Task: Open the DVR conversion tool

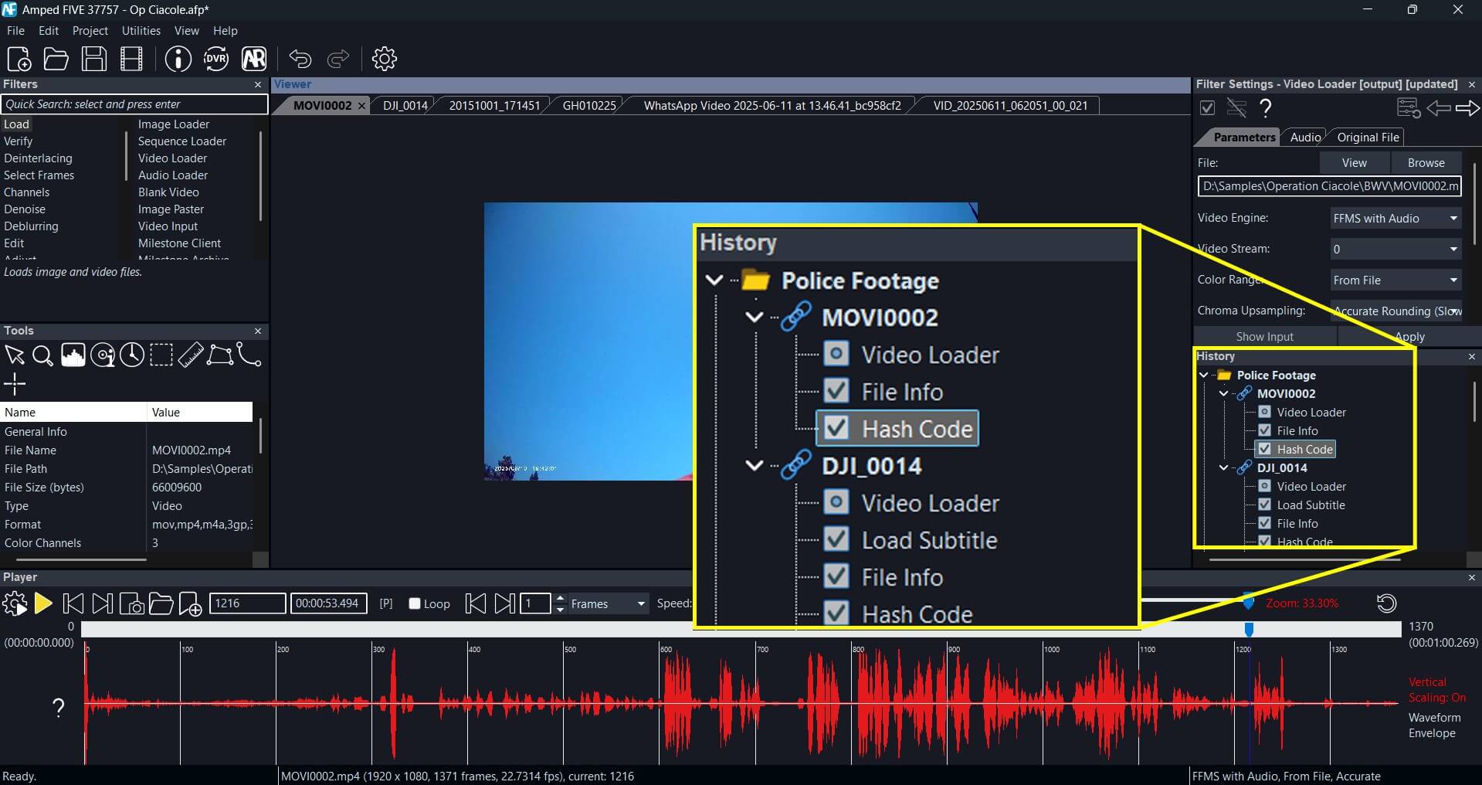Action: [216, 59]
